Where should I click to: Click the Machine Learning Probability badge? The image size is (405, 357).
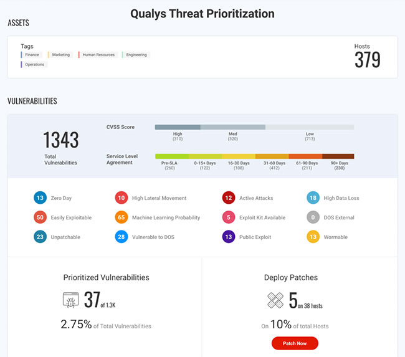121,217
